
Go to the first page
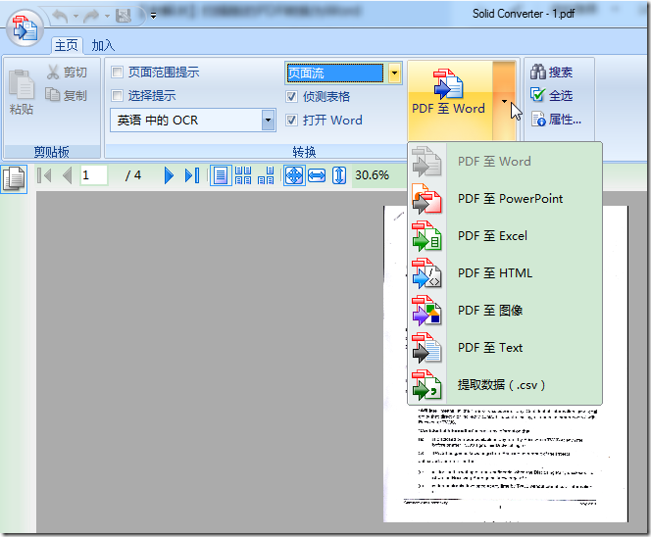[44, 175]
